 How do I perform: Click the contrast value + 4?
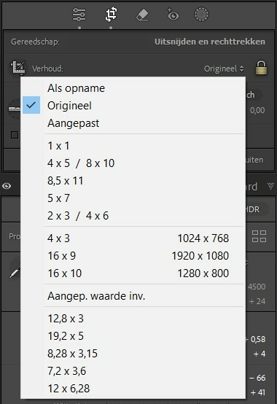(x=260, y=354)
